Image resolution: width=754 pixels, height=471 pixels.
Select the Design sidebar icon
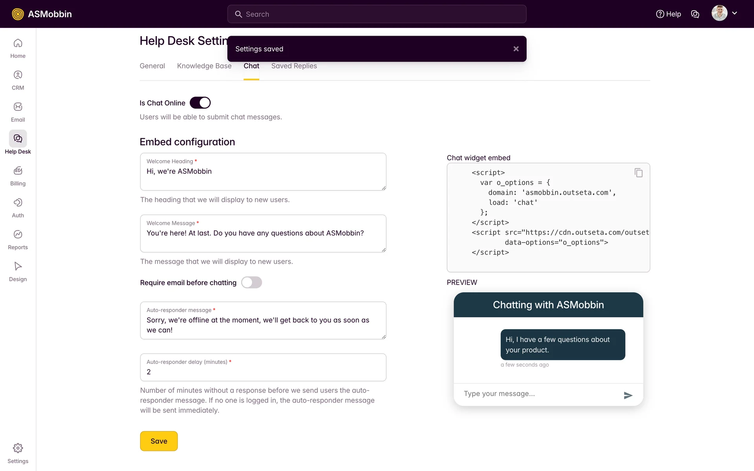pos(18,266)
